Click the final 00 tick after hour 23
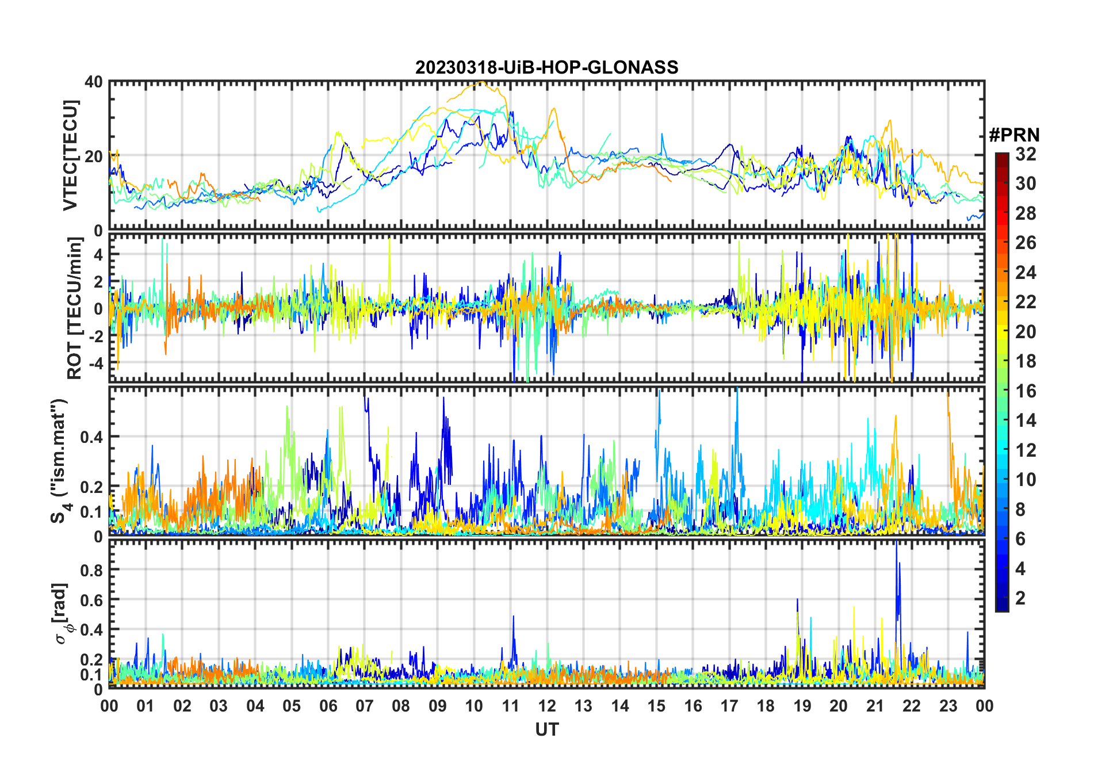 pyautogui.click(x=985, y=706)
